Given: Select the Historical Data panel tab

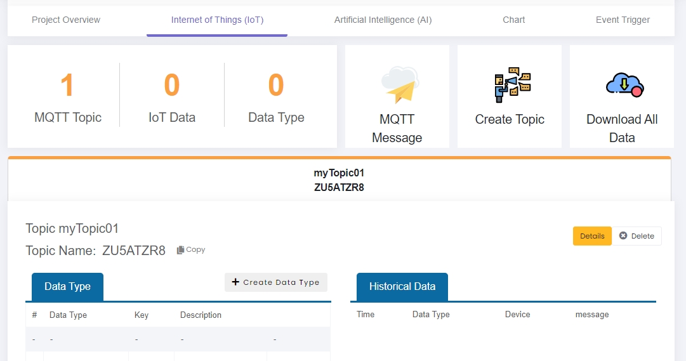Looking at the screenshot, I should (x=402, y=287).
